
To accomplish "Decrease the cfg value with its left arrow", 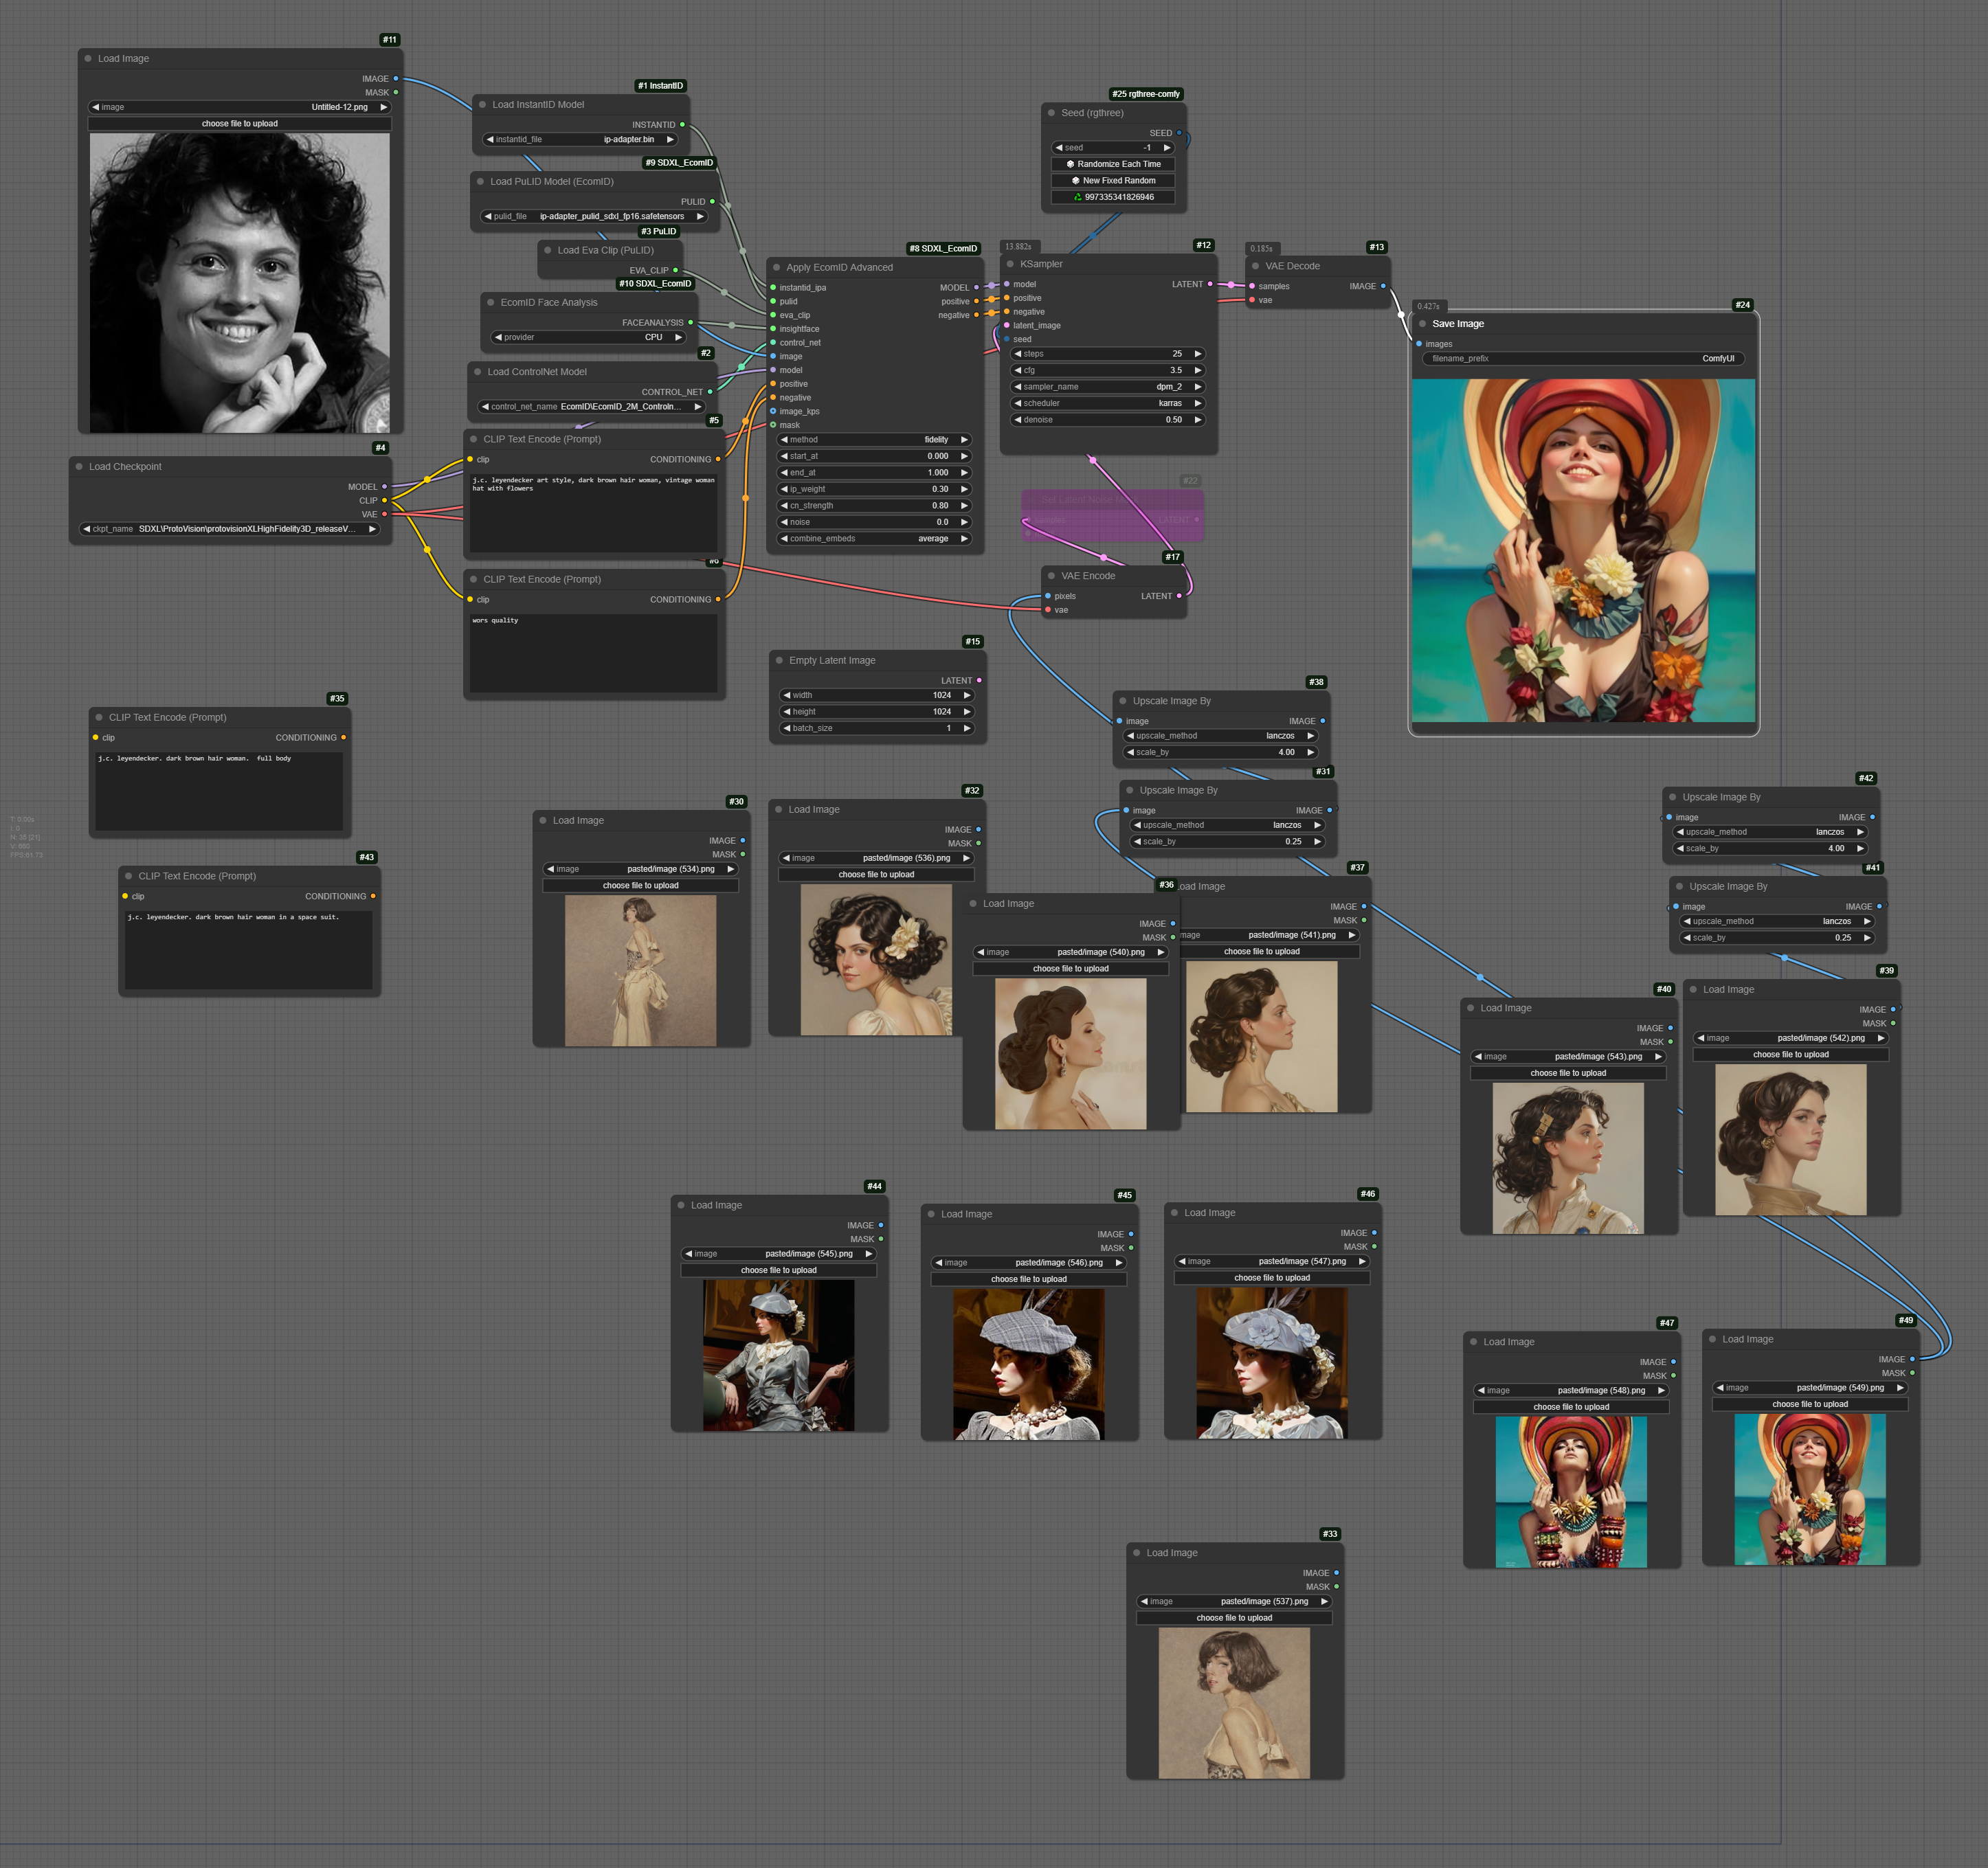I will [1018, 370].
